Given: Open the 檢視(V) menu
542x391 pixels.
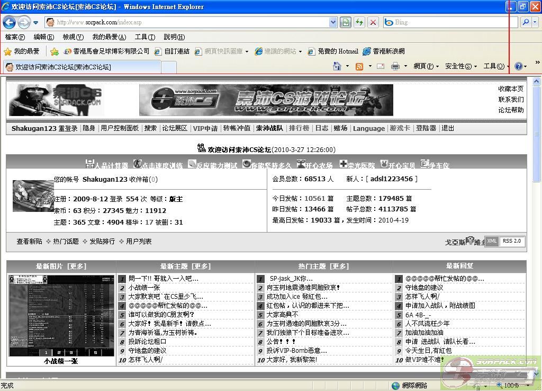Looking at the screenshot, I should click(73, 37).
